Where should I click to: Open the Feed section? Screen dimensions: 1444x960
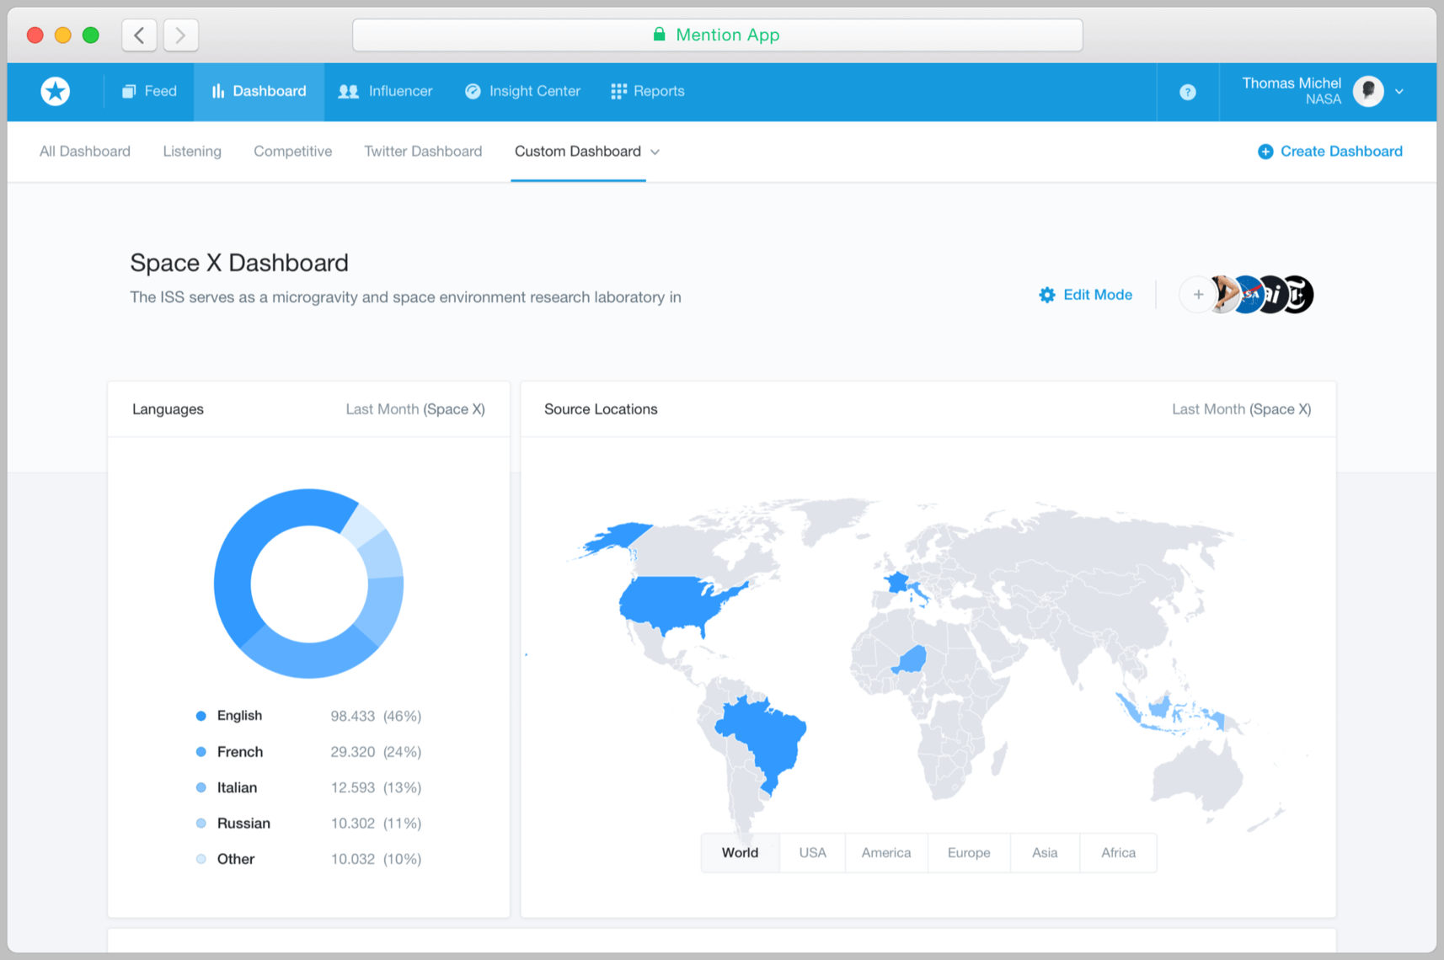[x=149, y=91]
